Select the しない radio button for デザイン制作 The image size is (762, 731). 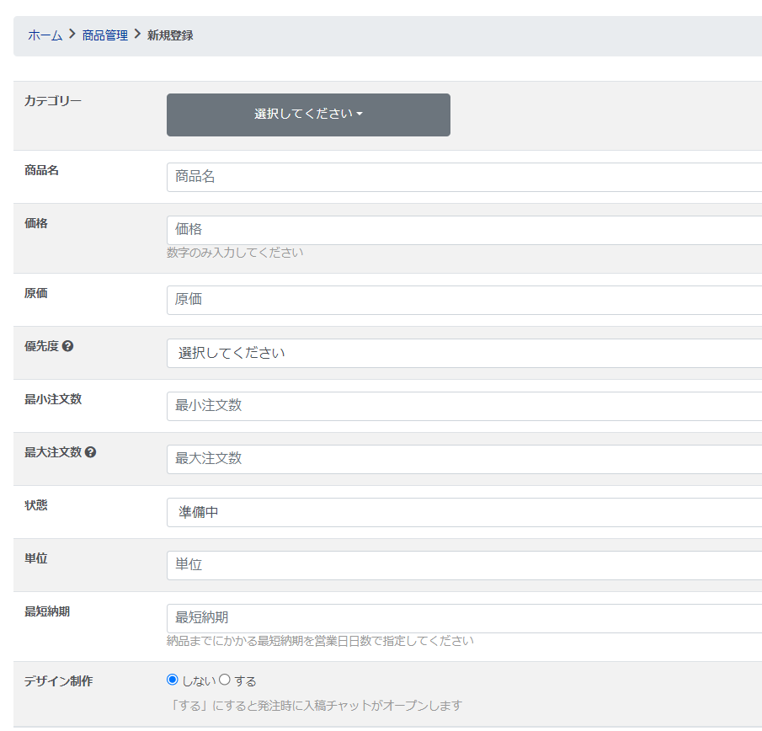(x=173, y=680)
